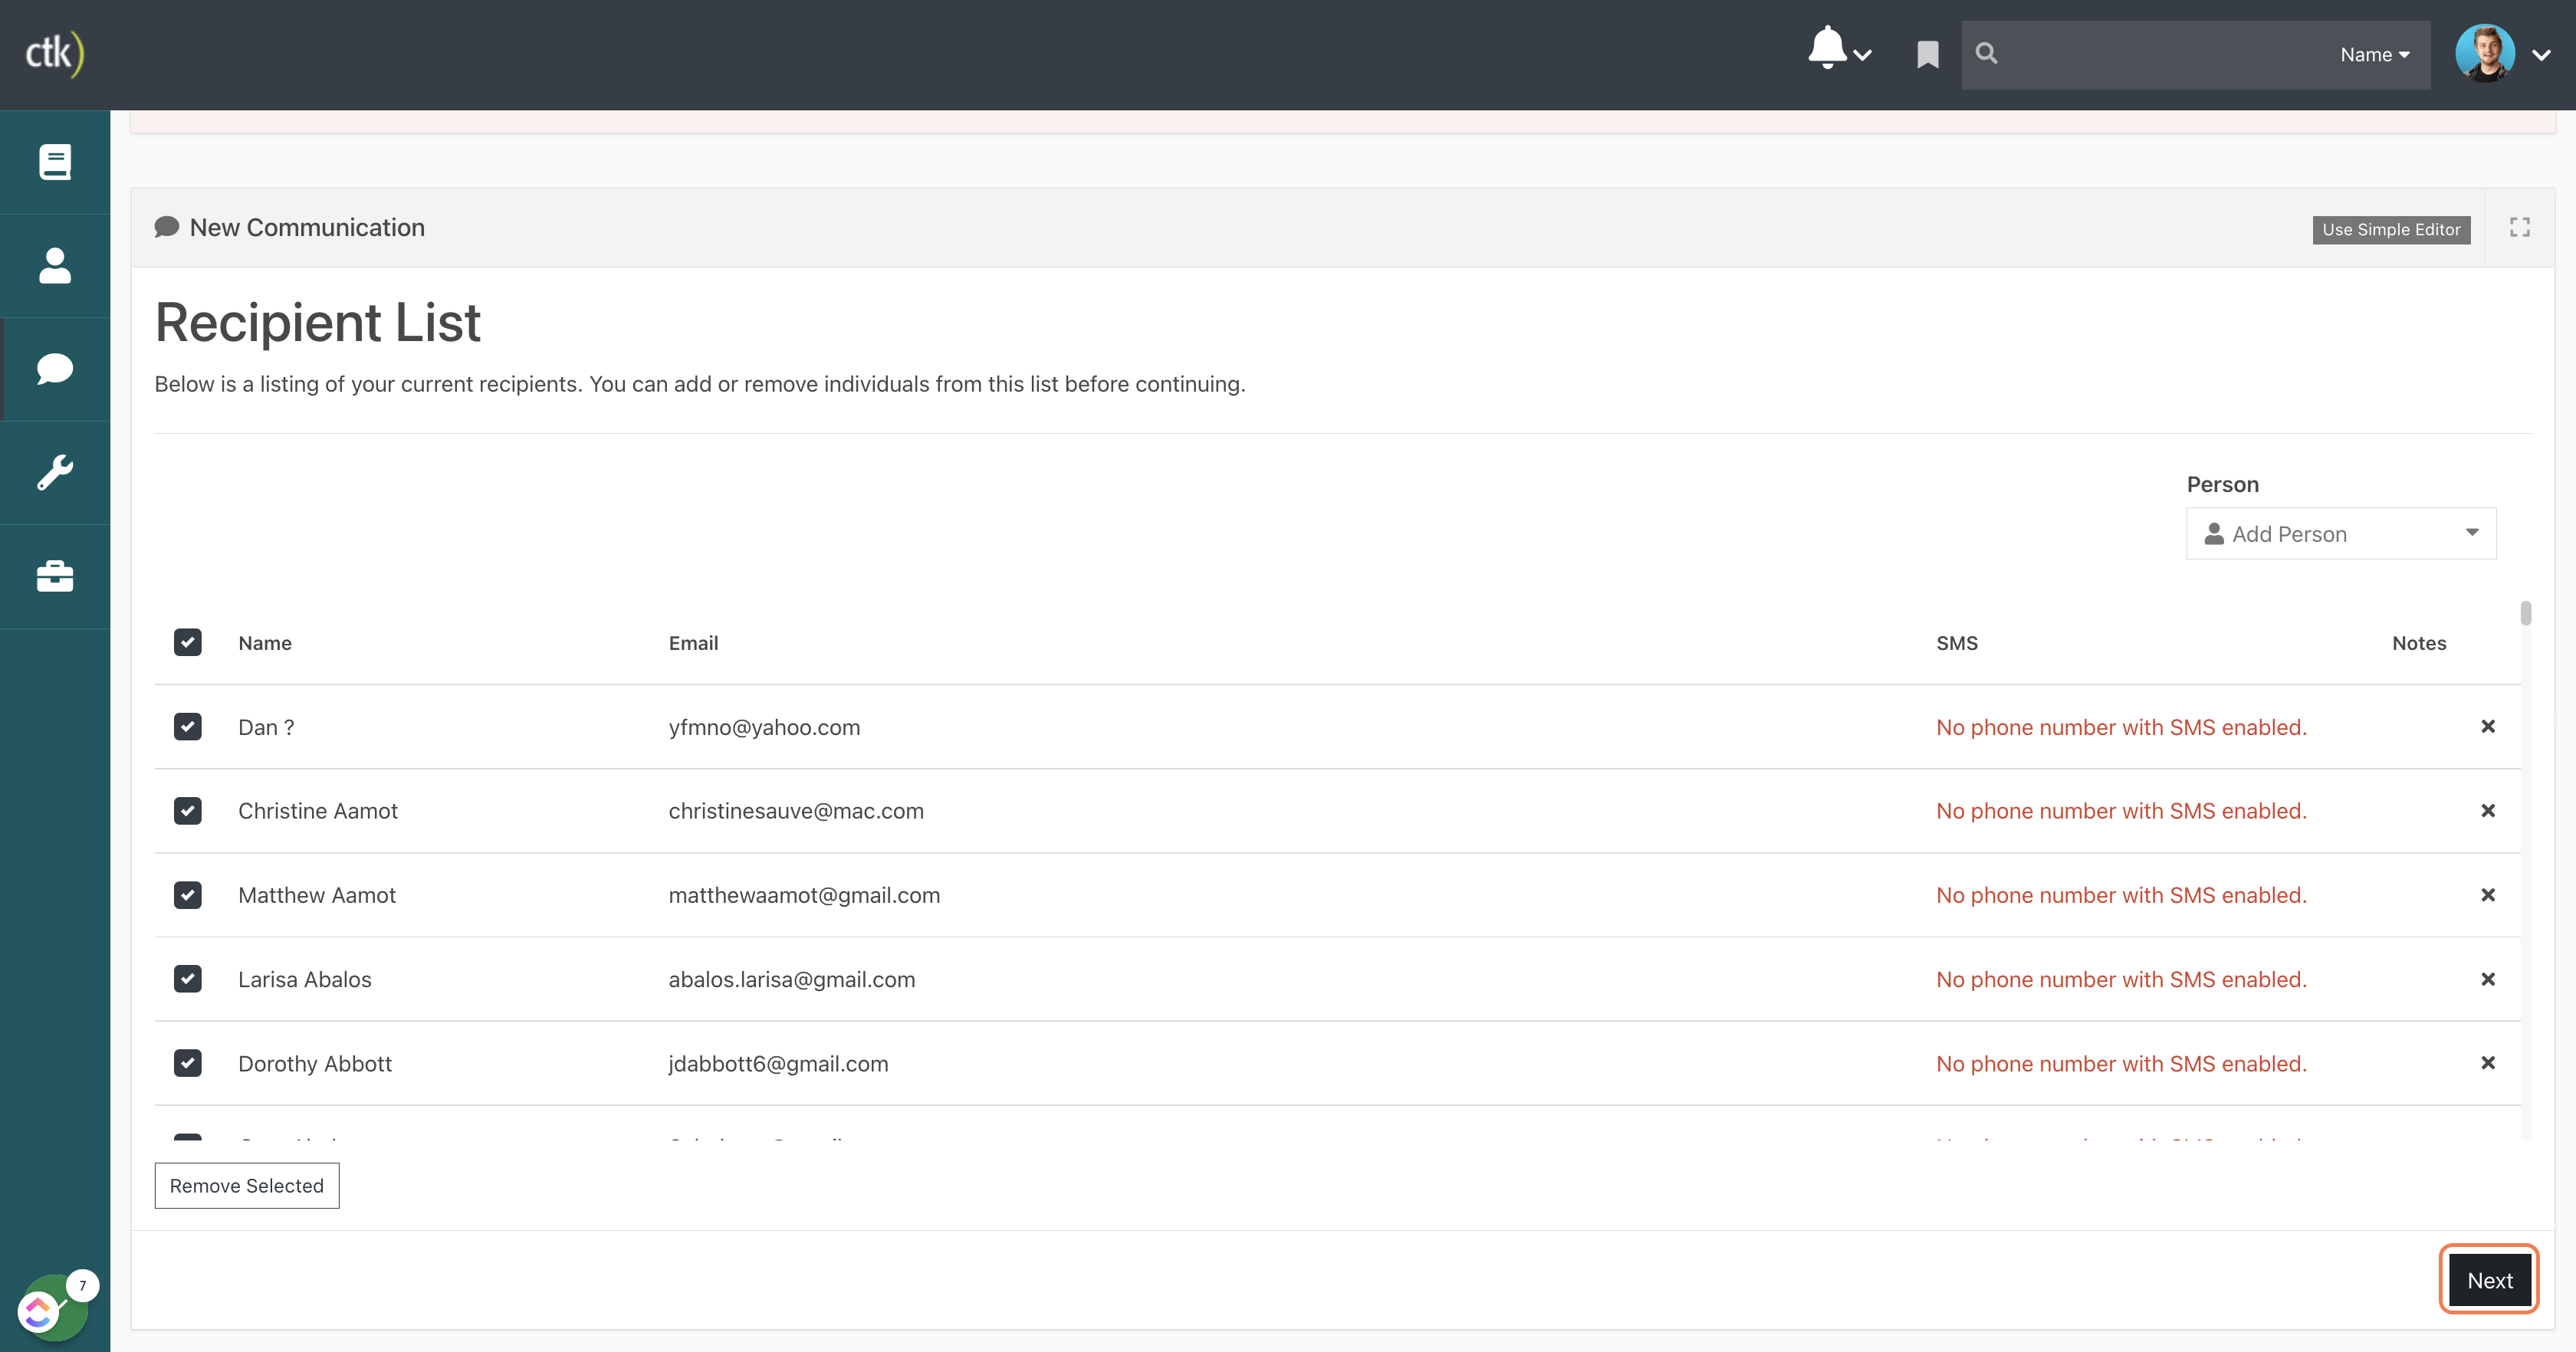Open the wrench tools sidebar icon
Image resolution: width=2576 pixels, height=1352 pixels.
(x=55, y=472)
